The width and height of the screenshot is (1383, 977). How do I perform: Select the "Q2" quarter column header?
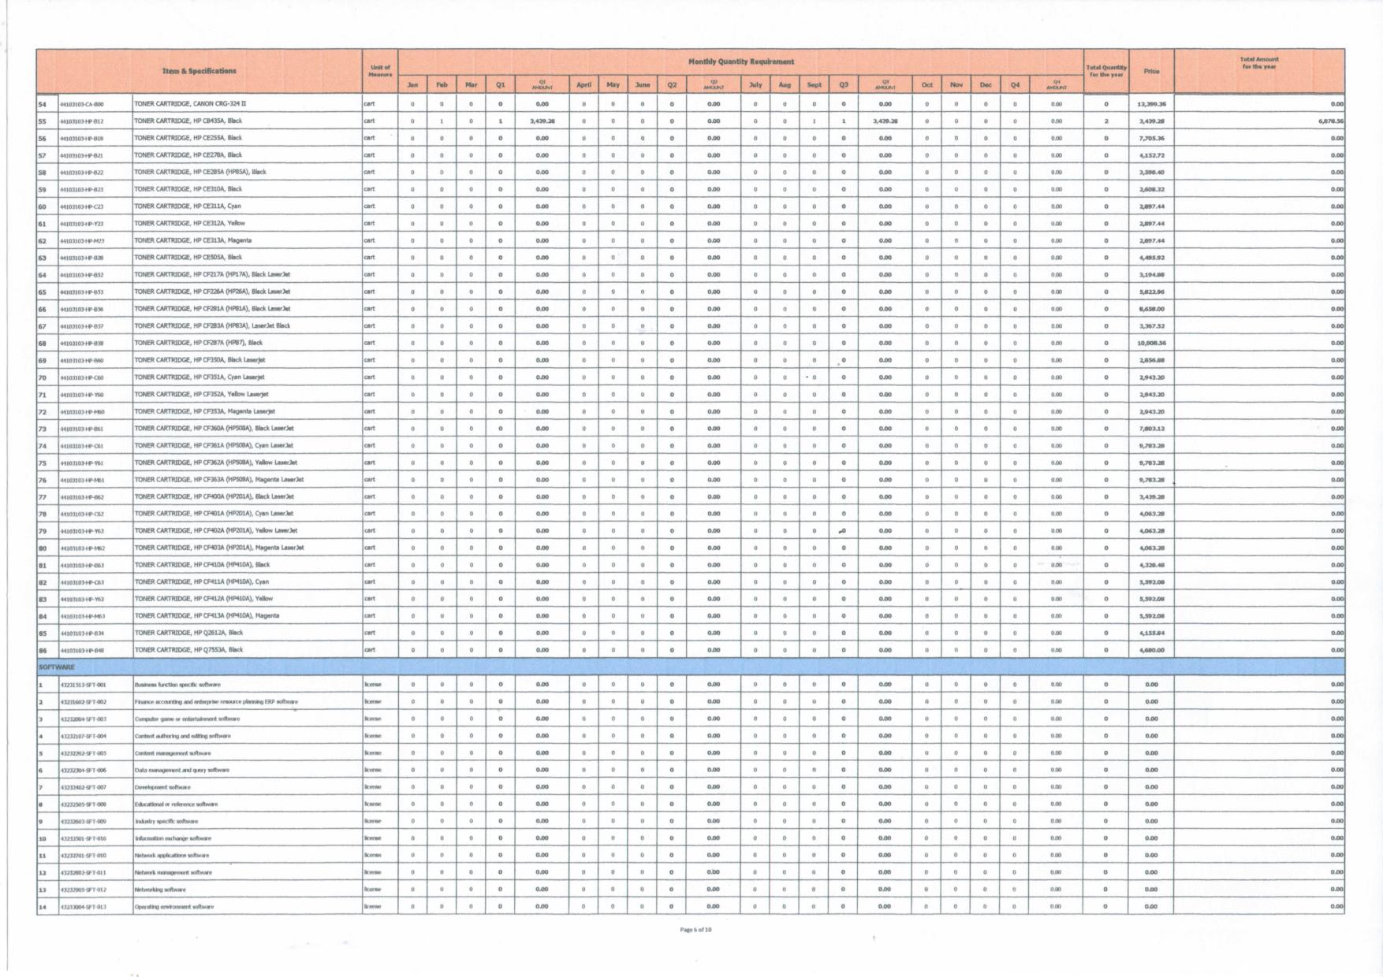pos(671,84)
